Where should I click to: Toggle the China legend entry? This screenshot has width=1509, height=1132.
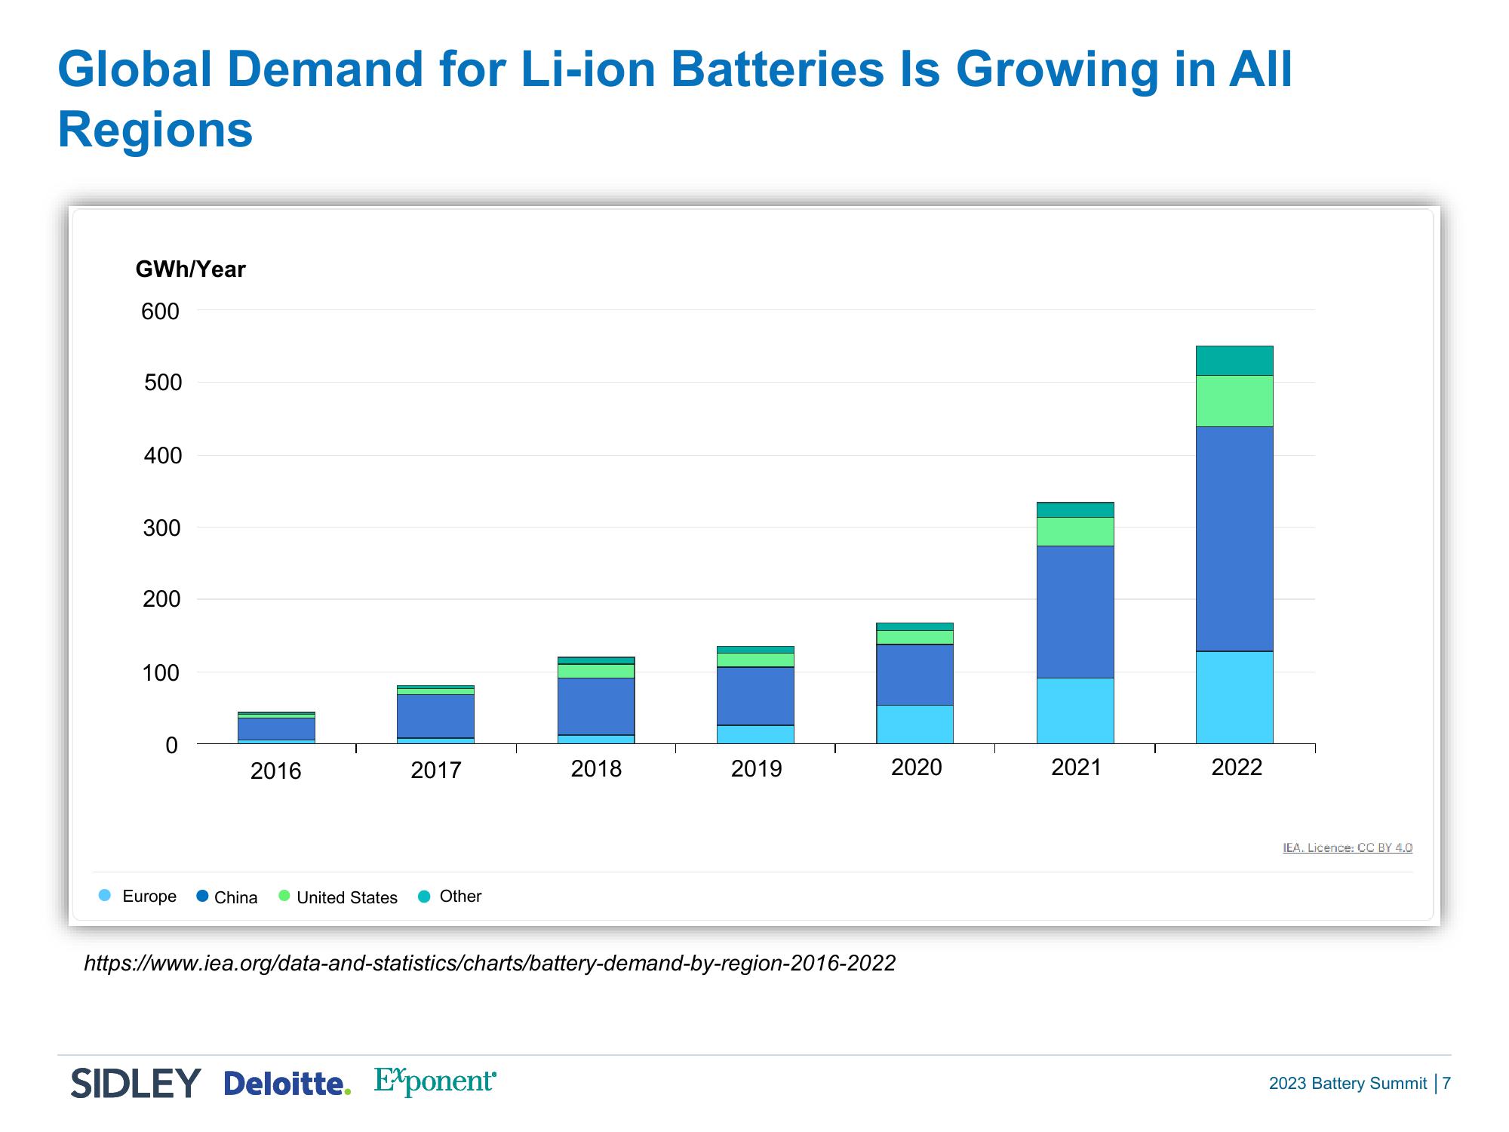pos(227,897)
